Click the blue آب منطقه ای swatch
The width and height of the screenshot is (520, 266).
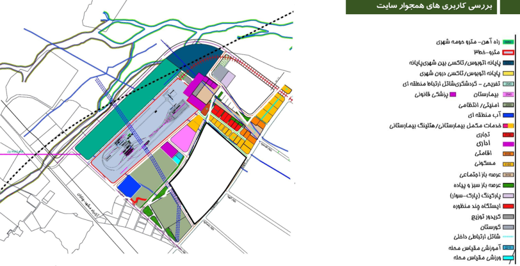(508, 116)
